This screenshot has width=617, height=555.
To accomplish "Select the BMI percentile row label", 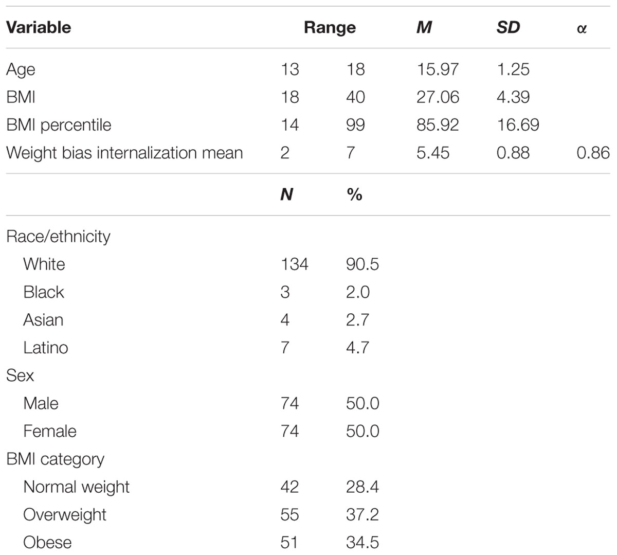I will click(59, 125).
